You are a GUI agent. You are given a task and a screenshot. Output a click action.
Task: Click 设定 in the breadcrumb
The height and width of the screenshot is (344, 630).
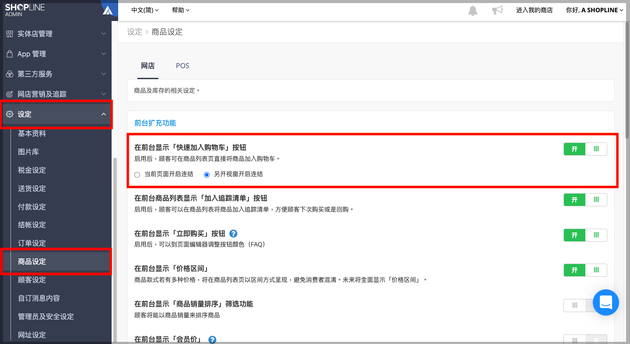[134, 32]
